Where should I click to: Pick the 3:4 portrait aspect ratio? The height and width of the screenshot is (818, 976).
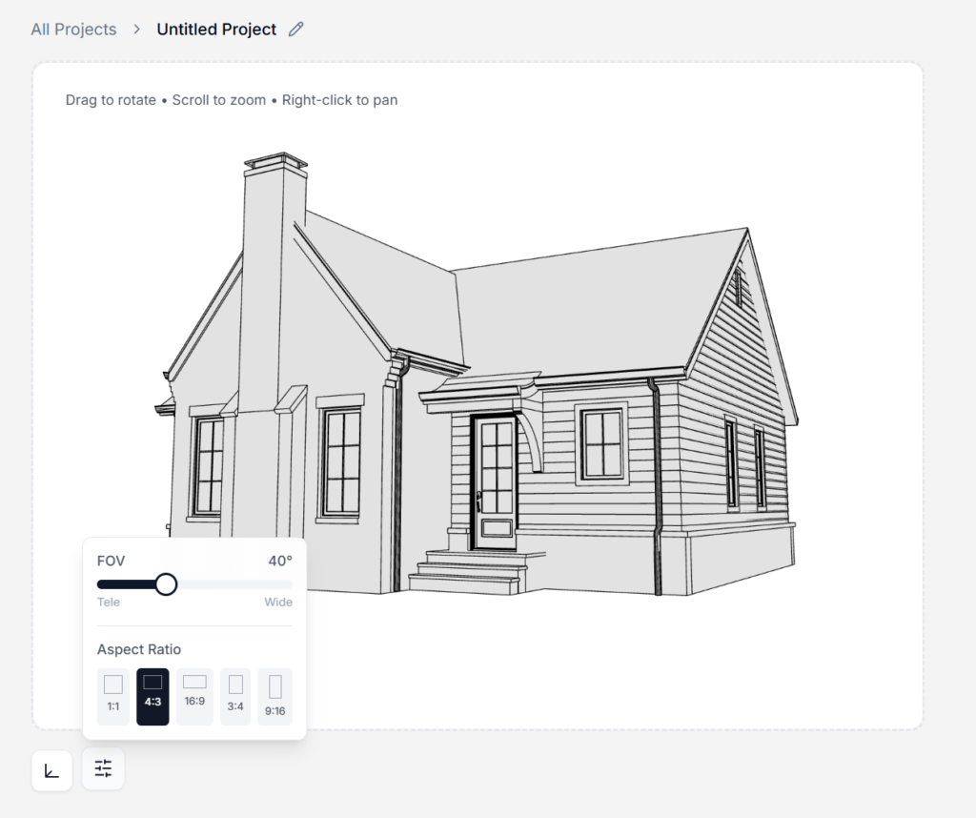tap(235, 696)
